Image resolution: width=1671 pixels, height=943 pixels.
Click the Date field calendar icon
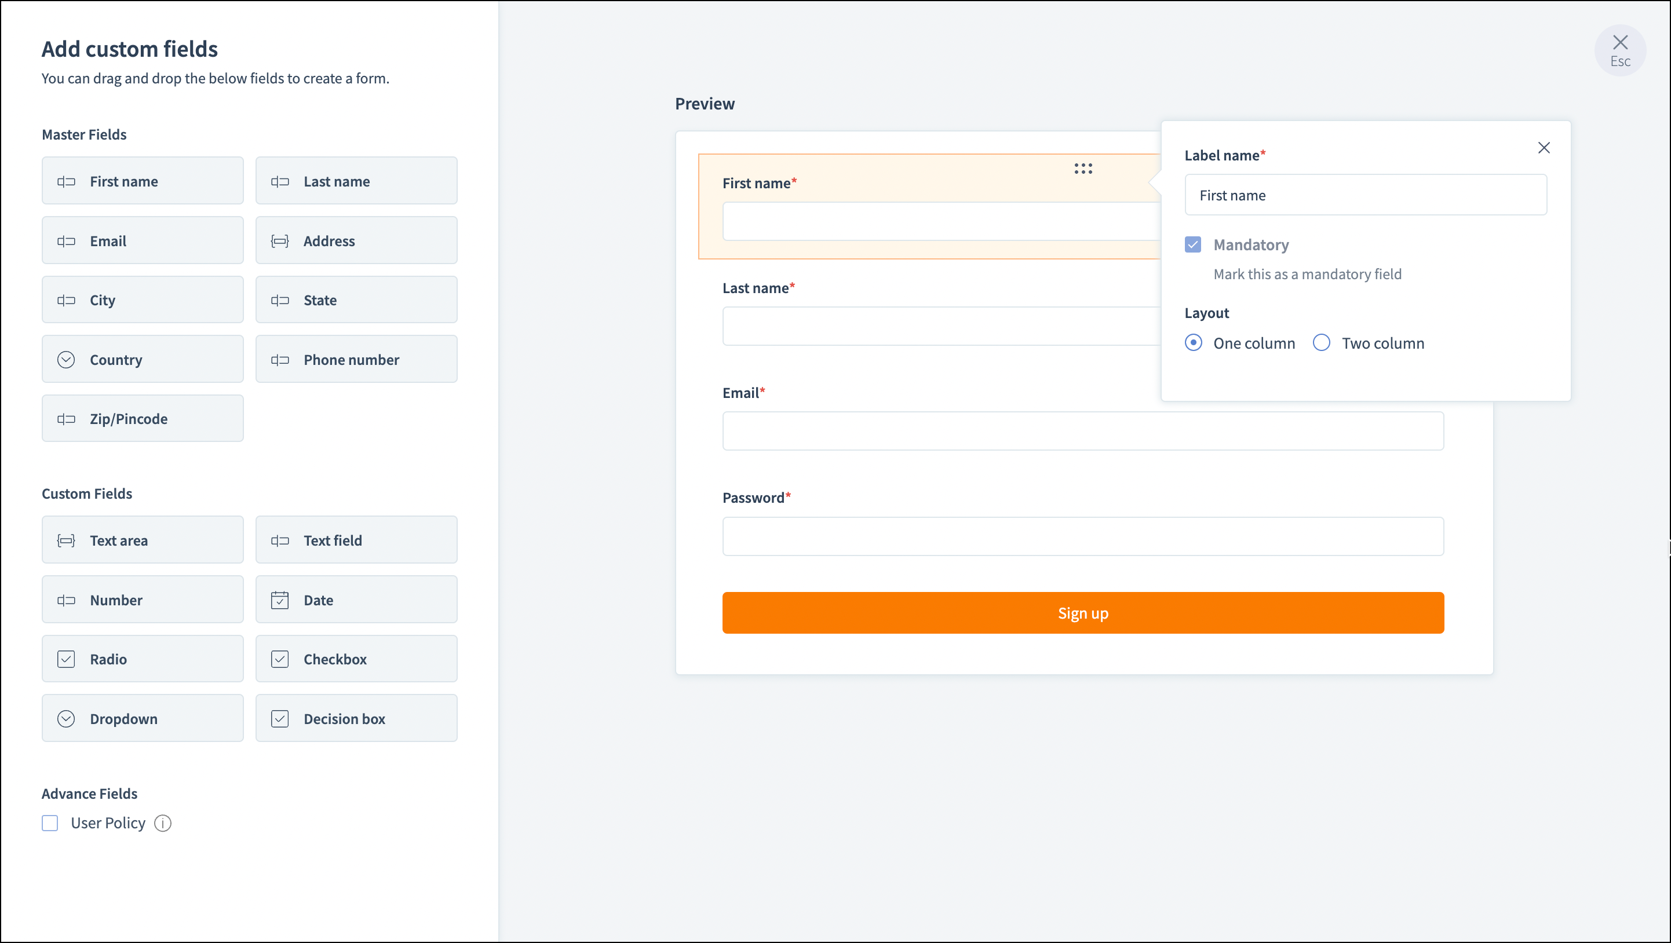click(280, 600)
